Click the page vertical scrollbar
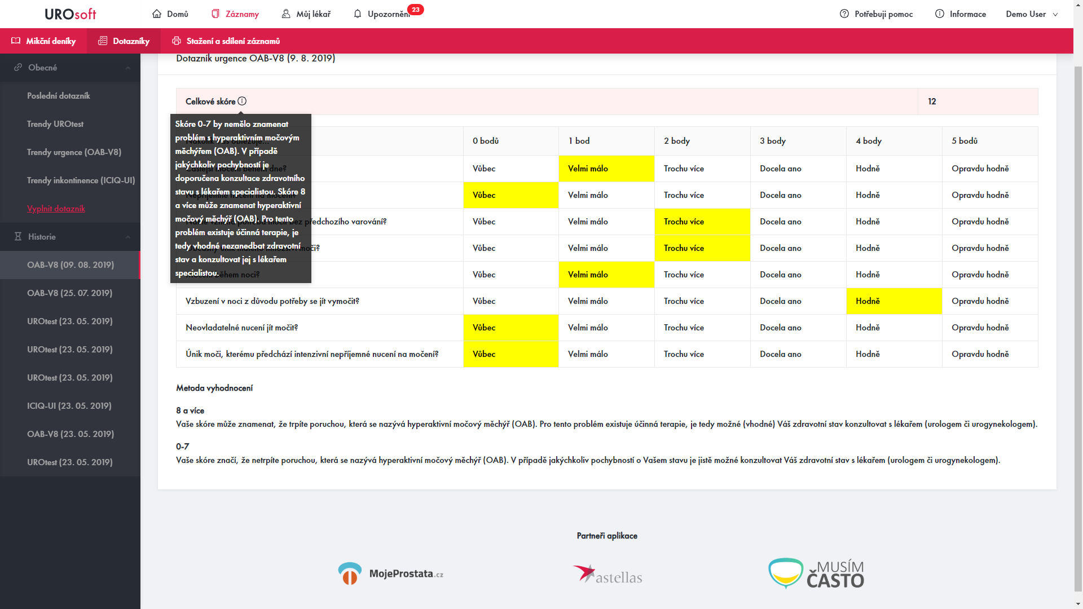This screenshot has width=1083, height=609. tap(1077, 327)
